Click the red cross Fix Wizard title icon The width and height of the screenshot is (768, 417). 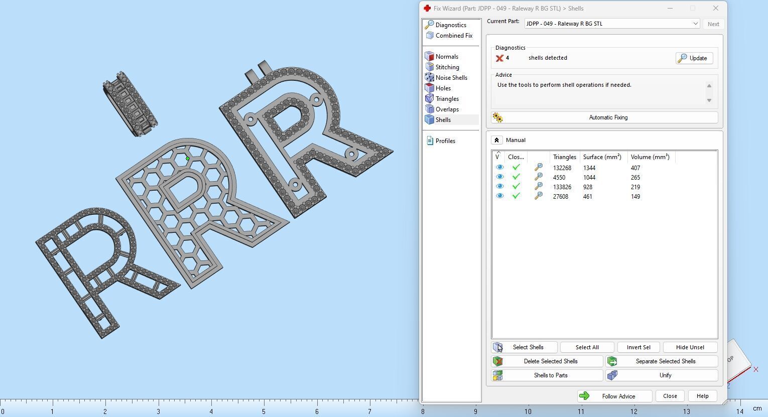click(x=427, y=9)
